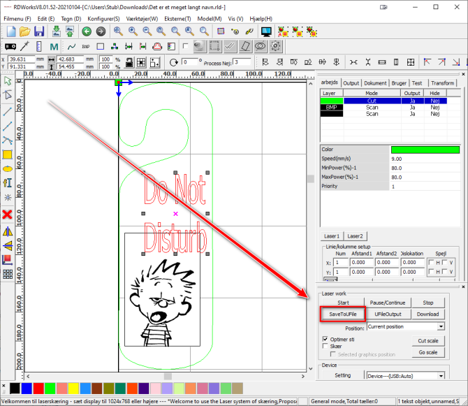
Task: Click the lock aspect ratio padlock icon
Action: coord(129,63)
